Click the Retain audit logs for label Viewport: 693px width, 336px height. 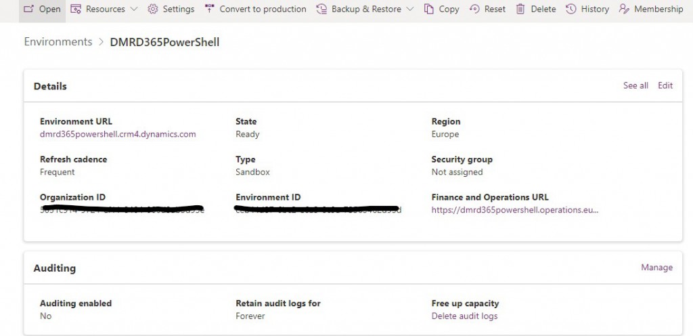pyautogui.click(x=278, y=303)
